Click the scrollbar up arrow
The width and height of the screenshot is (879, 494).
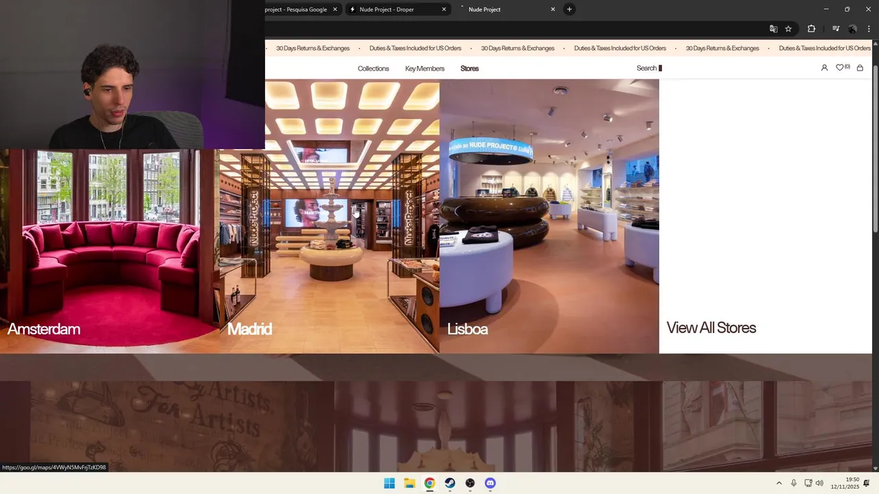click(876, 43)
